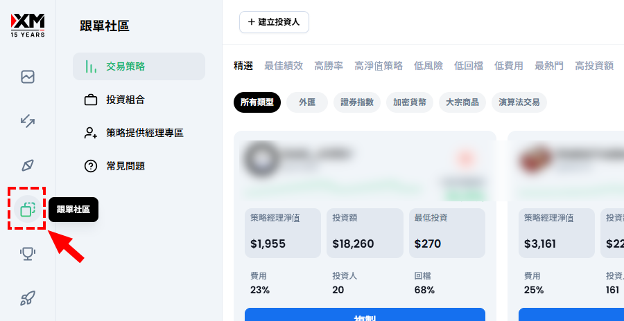Click the XM 15 Years logo
624x321 pixels.
pyautogui.click(x=28, y=25)
